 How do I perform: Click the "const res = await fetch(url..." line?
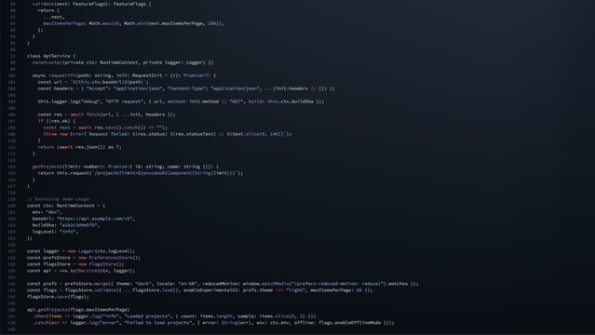107,114
